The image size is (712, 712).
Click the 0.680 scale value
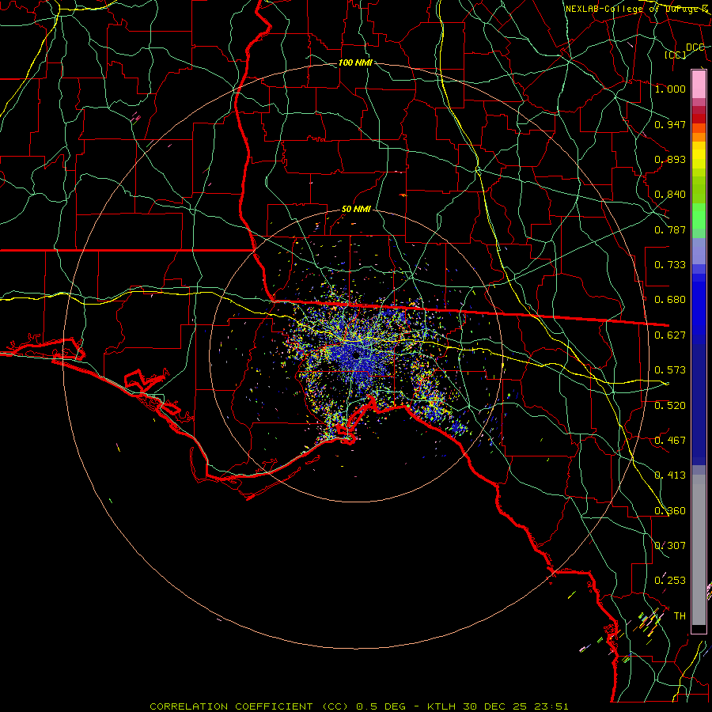coord(670,300)
